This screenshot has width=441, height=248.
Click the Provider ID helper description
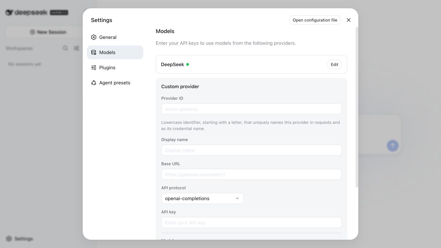(251, 125)
